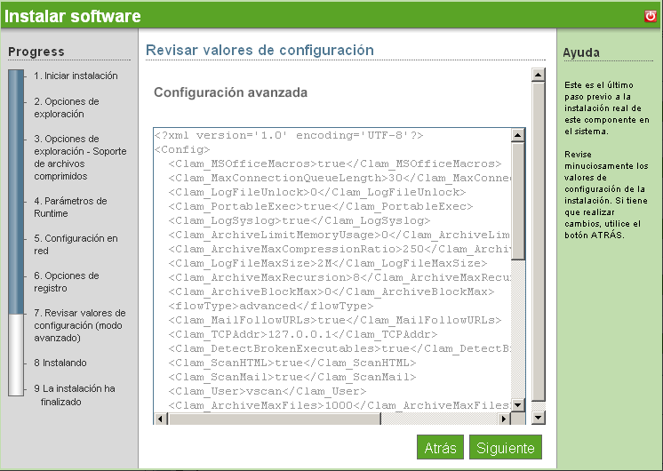This screenshot has width=663, height=471.
Task: Click the opening Config tag line
Action: tap(182, 149)
